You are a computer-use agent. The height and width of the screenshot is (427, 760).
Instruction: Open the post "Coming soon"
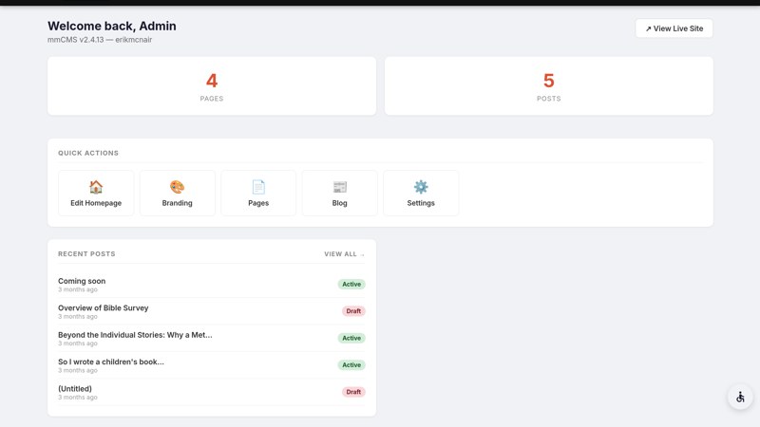click(82, 281)
